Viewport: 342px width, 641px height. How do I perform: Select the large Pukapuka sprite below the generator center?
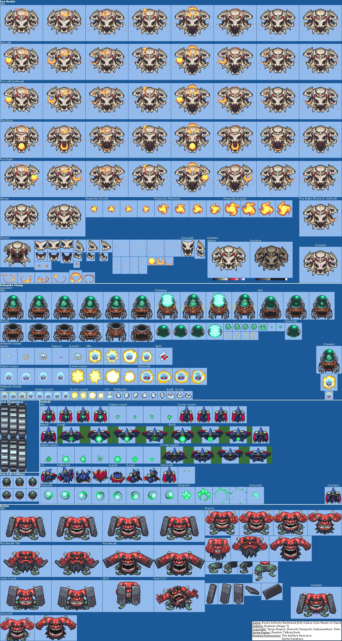pyautogui.click(x=329, y=382)
